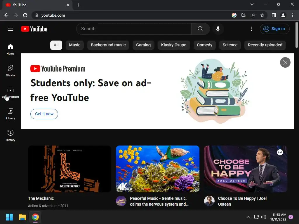Select the Science filter chip
The height and width of the screenshot is (224, 299).
pos(230,45)
